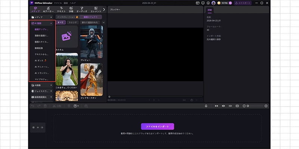
Task: Open the エレメント elements panel
Action: pyautogui.click(x=96, y=9)
